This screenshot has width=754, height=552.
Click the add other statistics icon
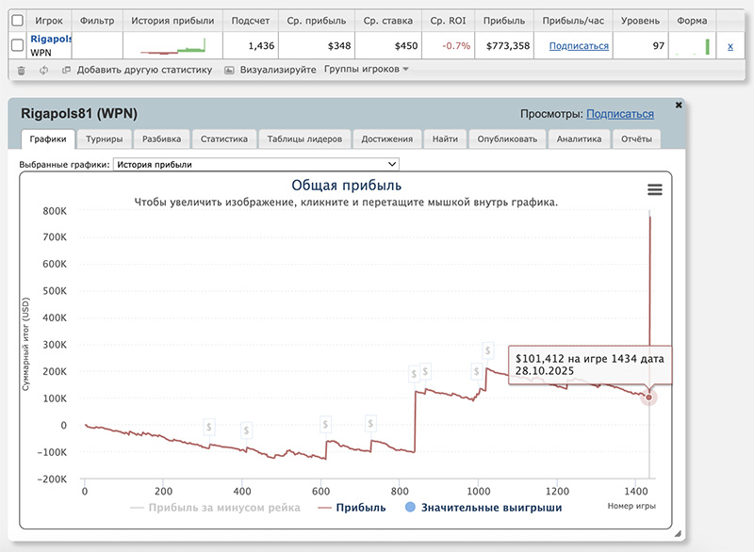(66, 70)
